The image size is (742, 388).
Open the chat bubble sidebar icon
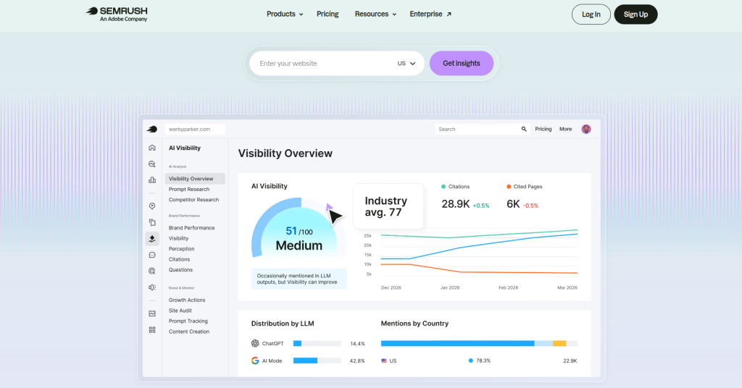[x=152, y=256]
